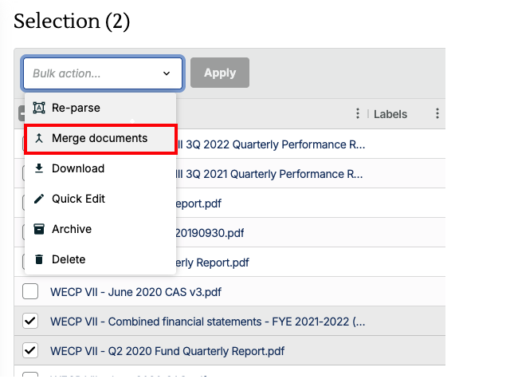
Task: Click the Bulk action input field
Action: pos(103,73)
